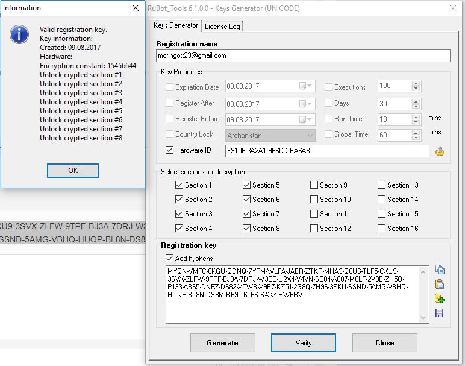Click OK in the Information dialog
Image resolution: width=465 pixels, height=366 pixels.
(x=73, y=171)
